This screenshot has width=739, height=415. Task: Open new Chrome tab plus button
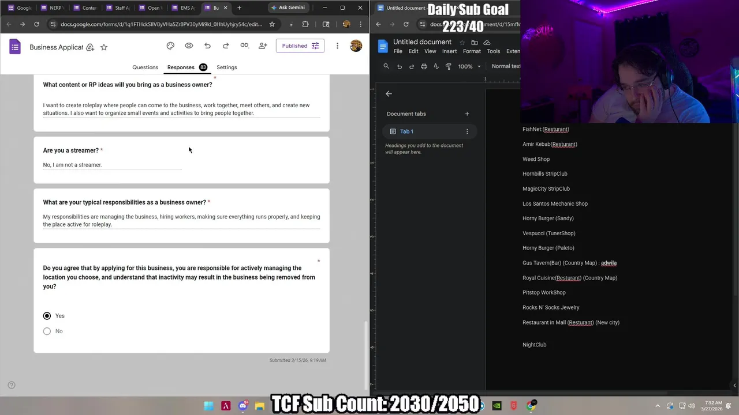(239, 8)
